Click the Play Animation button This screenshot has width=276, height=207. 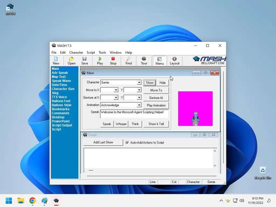[x=156, y=105]
